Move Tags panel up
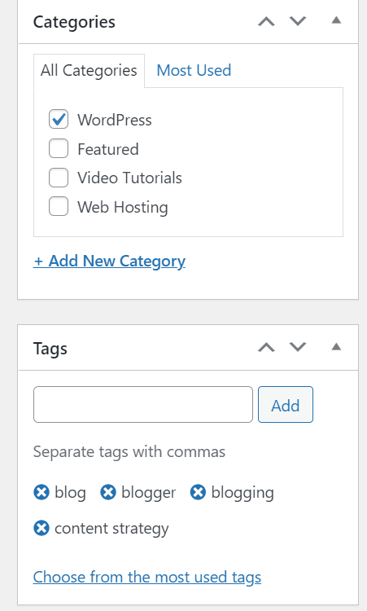 267,347
